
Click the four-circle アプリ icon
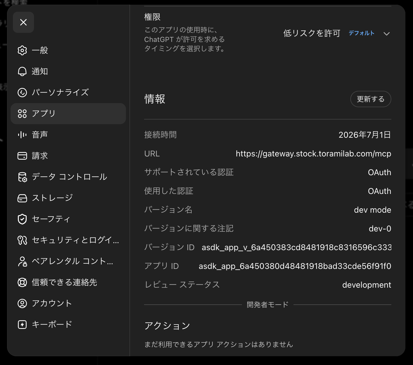(x=22, y=114)
